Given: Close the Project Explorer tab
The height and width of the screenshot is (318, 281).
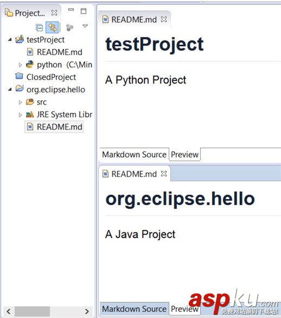Looking at the screenshot, I should point(54,13).
